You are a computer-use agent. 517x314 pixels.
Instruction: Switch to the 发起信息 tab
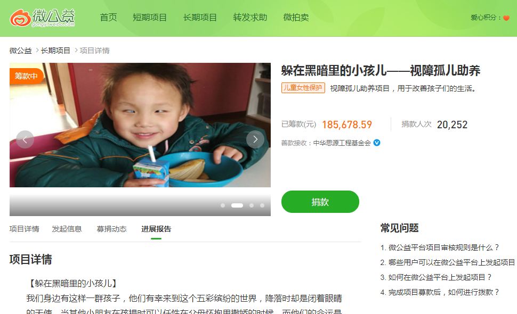pos(67,229)
